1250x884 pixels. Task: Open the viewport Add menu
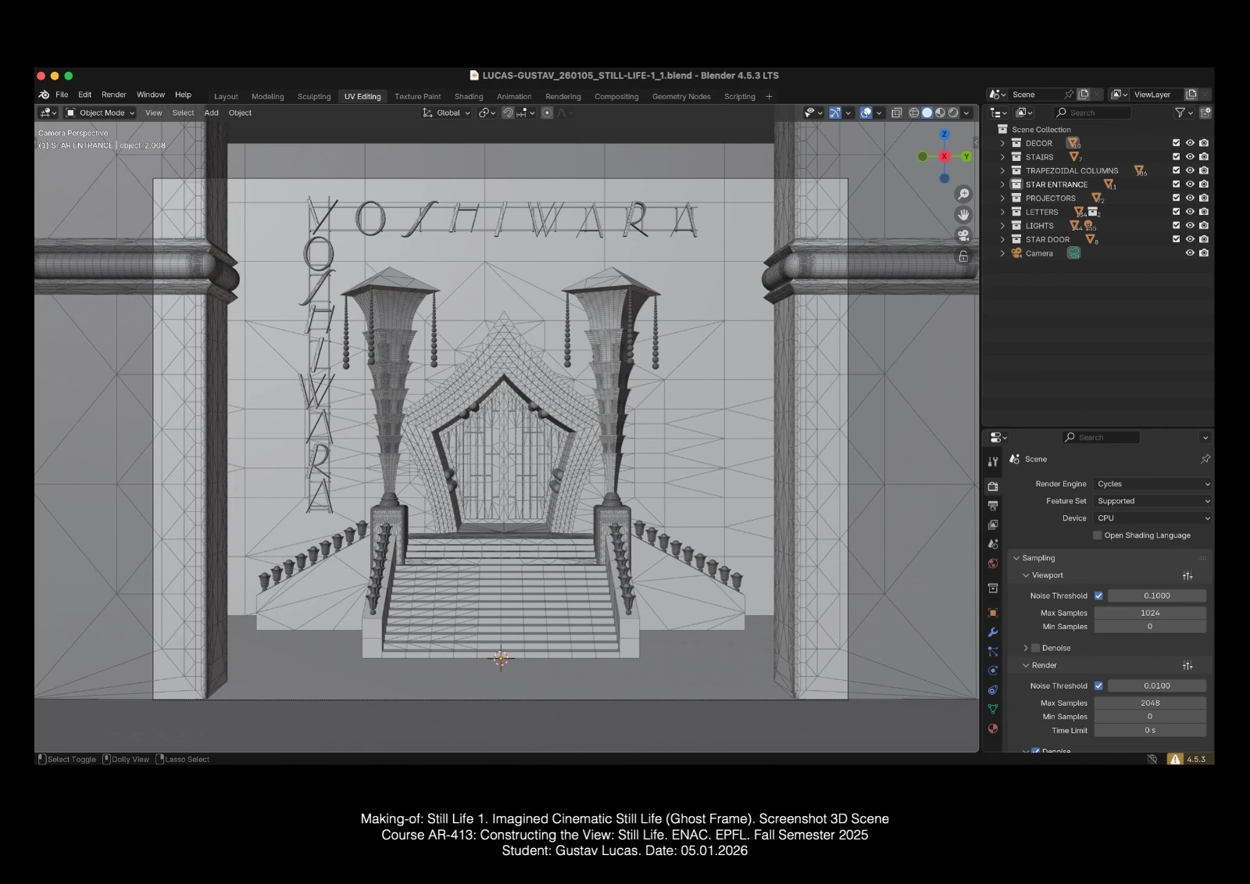pyautogui.click(x=212, y=113)
